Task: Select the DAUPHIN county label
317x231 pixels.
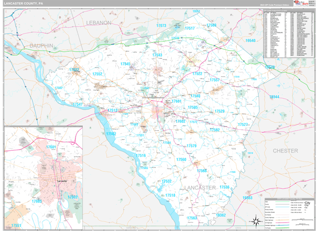Action: coord(41,46)
